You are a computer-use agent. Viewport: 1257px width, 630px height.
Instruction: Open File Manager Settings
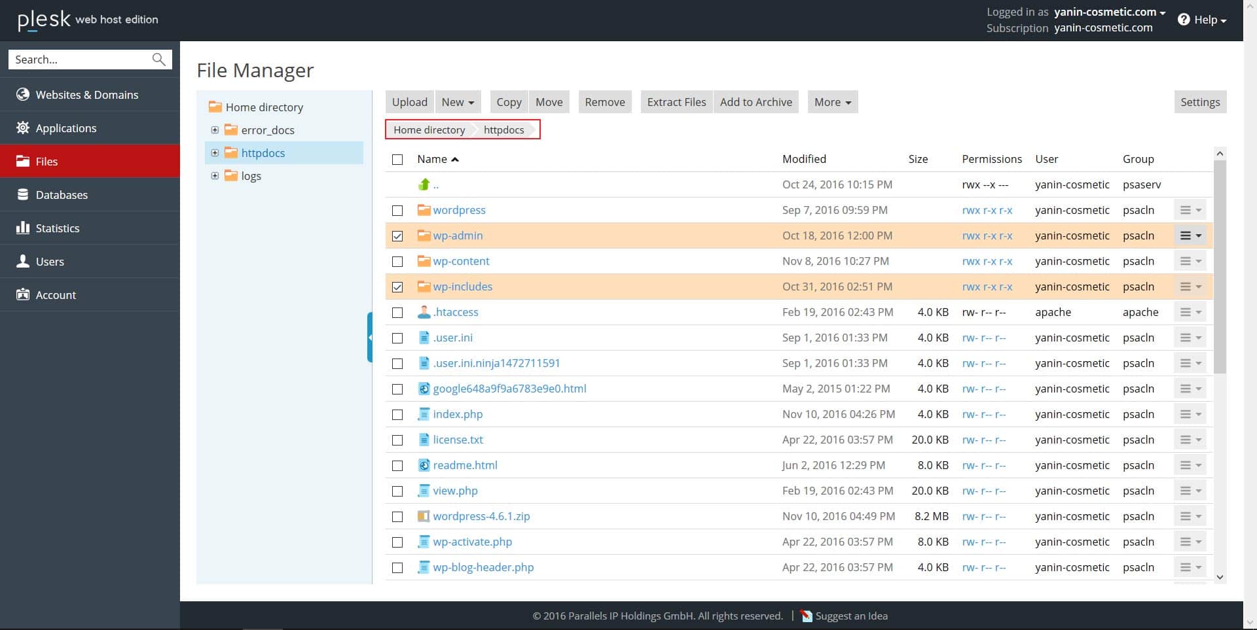pos(1200,102)
